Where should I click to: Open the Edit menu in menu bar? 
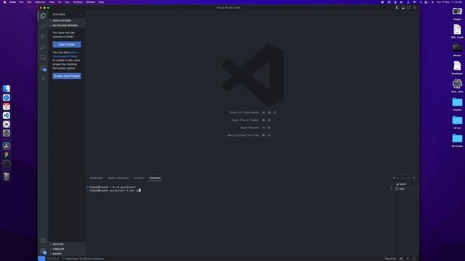[x=29, y=2]
